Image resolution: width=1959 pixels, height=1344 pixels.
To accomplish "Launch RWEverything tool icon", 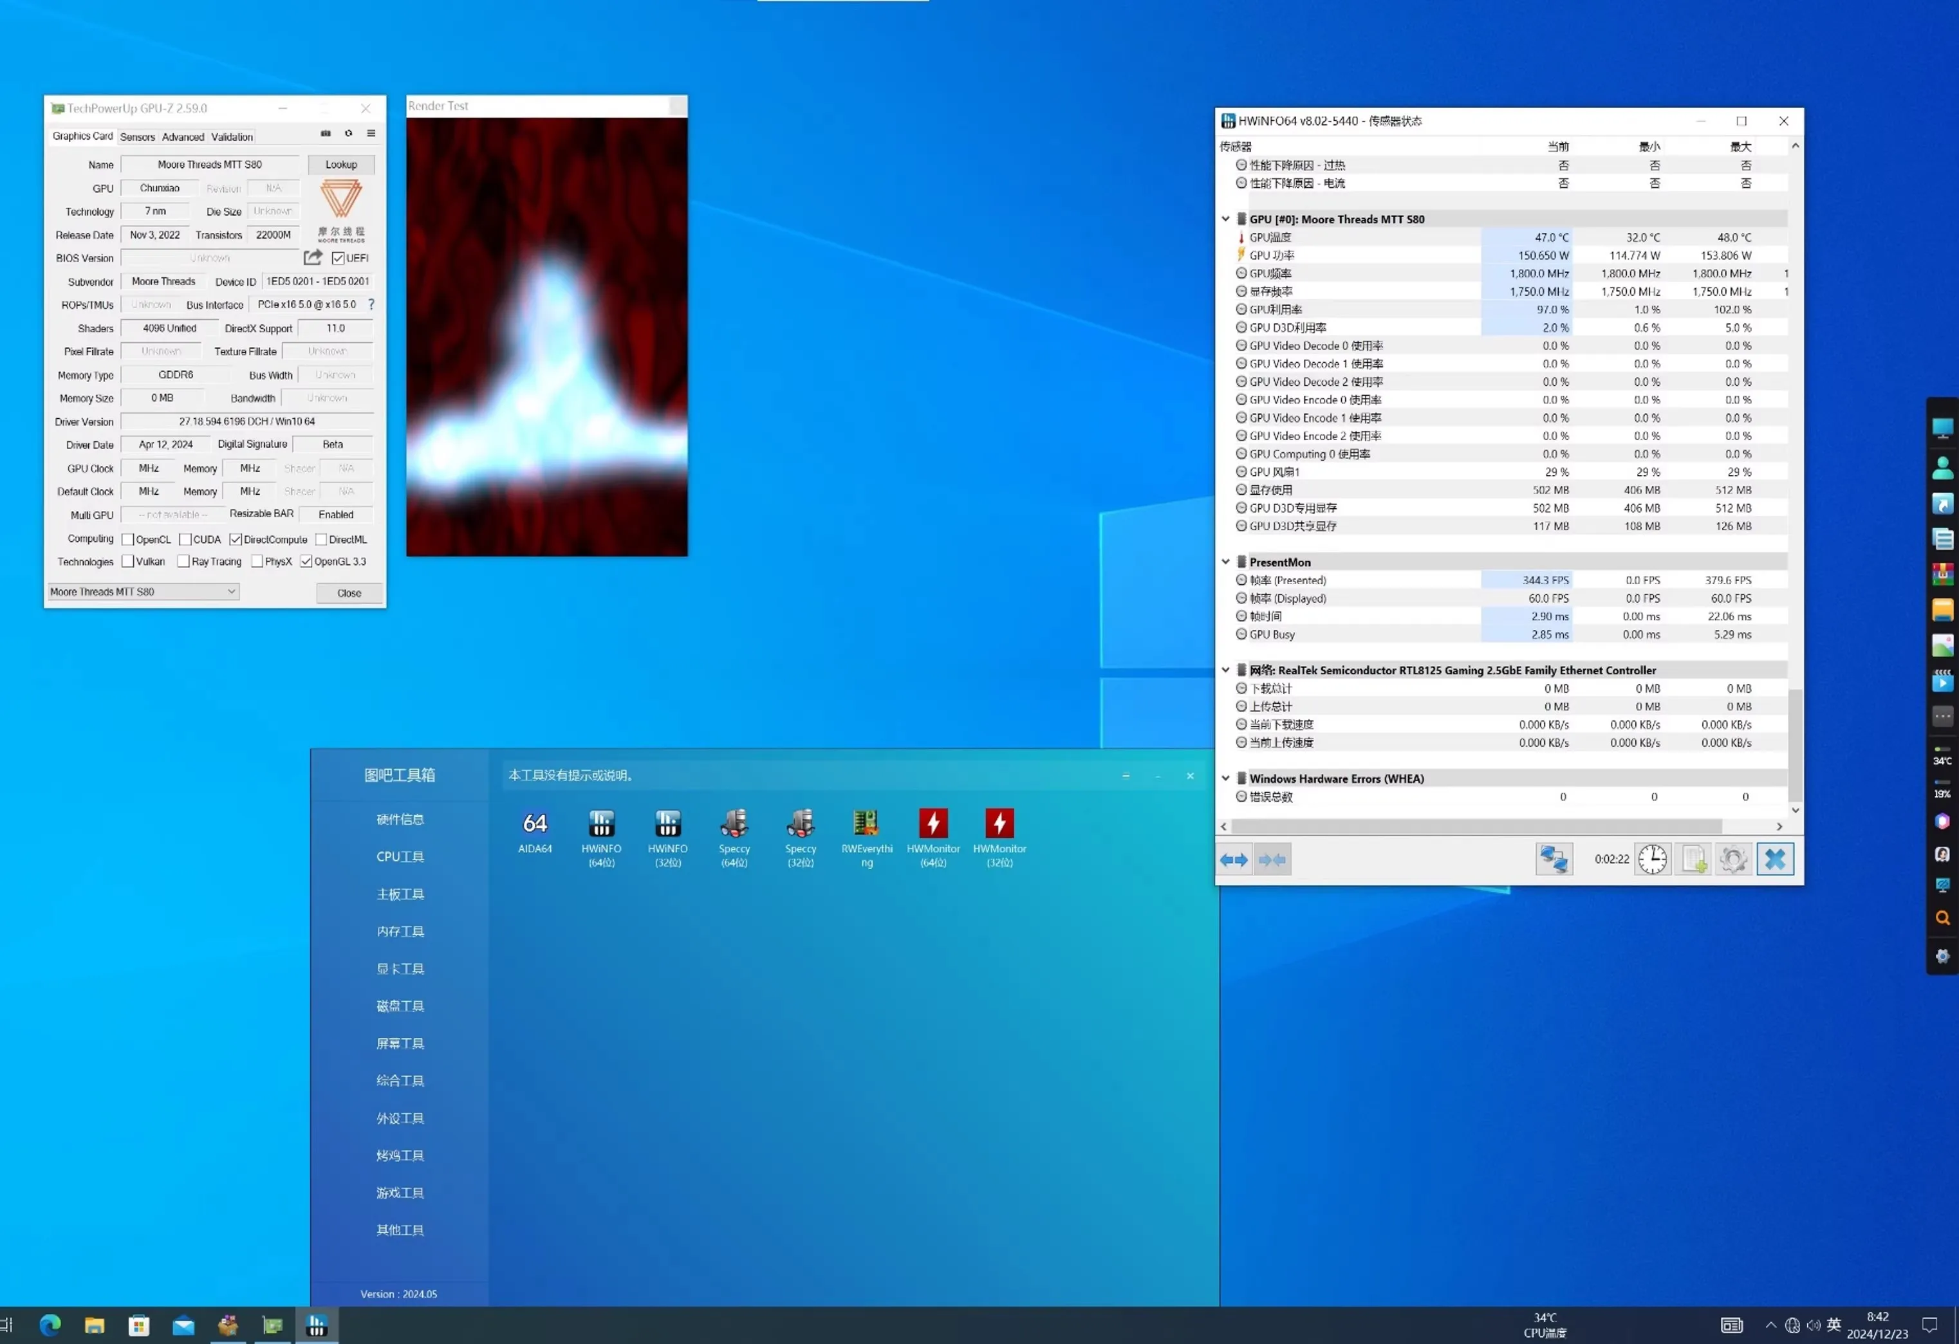I will point(866,825).
